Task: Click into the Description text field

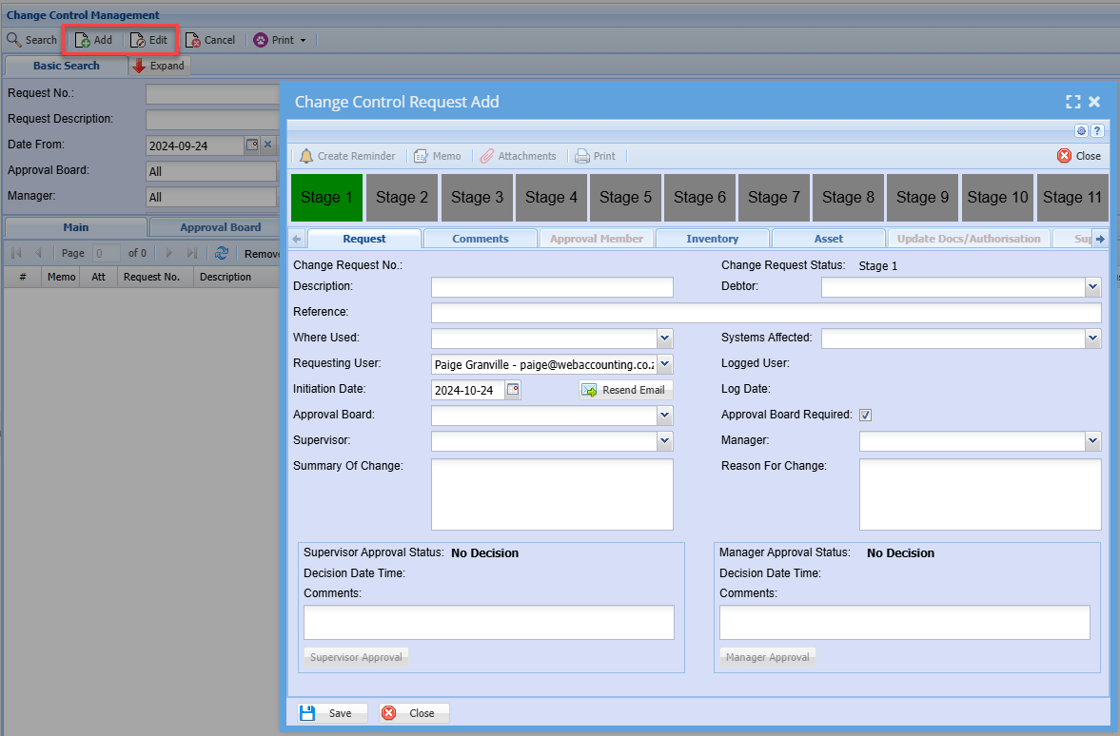Action: (x=552, y=287)
